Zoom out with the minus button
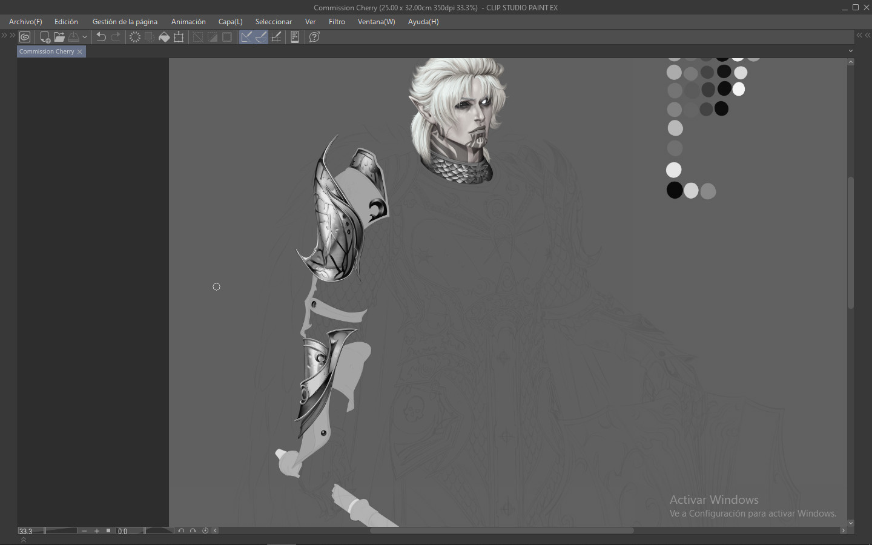Viewport: 872px width, 545px height. [85, 531]
